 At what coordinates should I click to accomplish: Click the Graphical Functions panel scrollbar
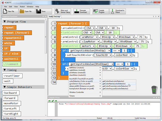(46, 37)
